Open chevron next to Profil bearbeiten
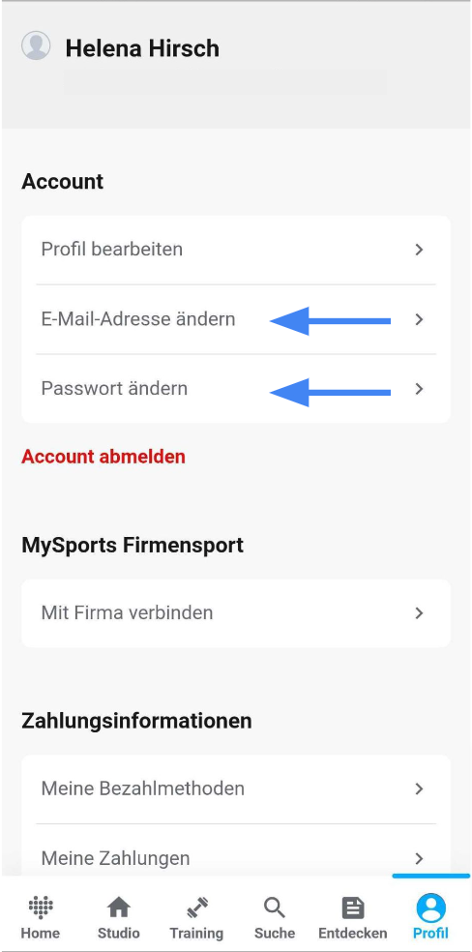The image size is (472, 952). click(419, 250)
